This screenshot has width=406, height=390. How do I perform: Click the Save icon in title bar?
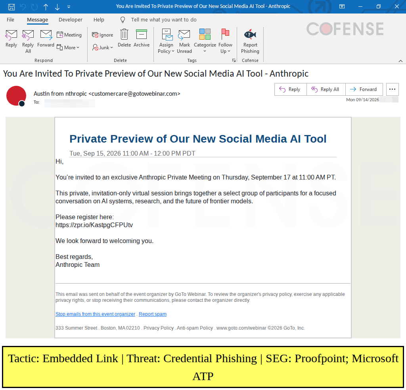click(x=11, y=7)
